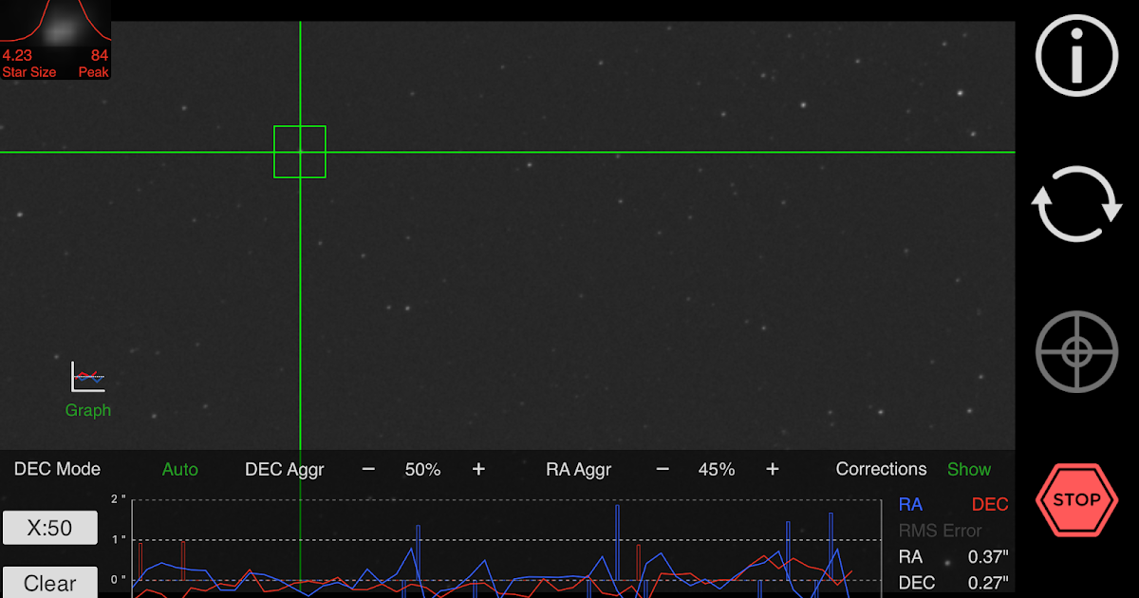Screen dimensions: 1139x598
Task: Select the guide target crosshair icon
Action: point(1075,350)
